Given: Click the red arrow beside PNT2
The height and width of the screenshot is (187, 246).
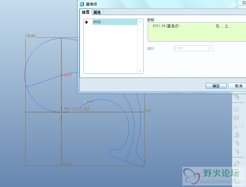Looking at the screenshot, I should (x=87, y=22).
